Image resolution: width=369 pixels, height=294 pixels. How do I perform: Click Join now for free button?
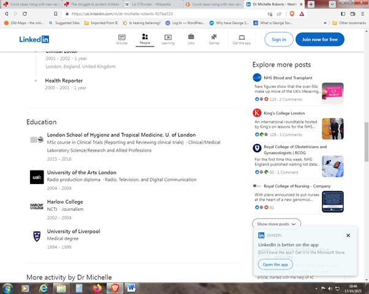click(x=320, y=39)
